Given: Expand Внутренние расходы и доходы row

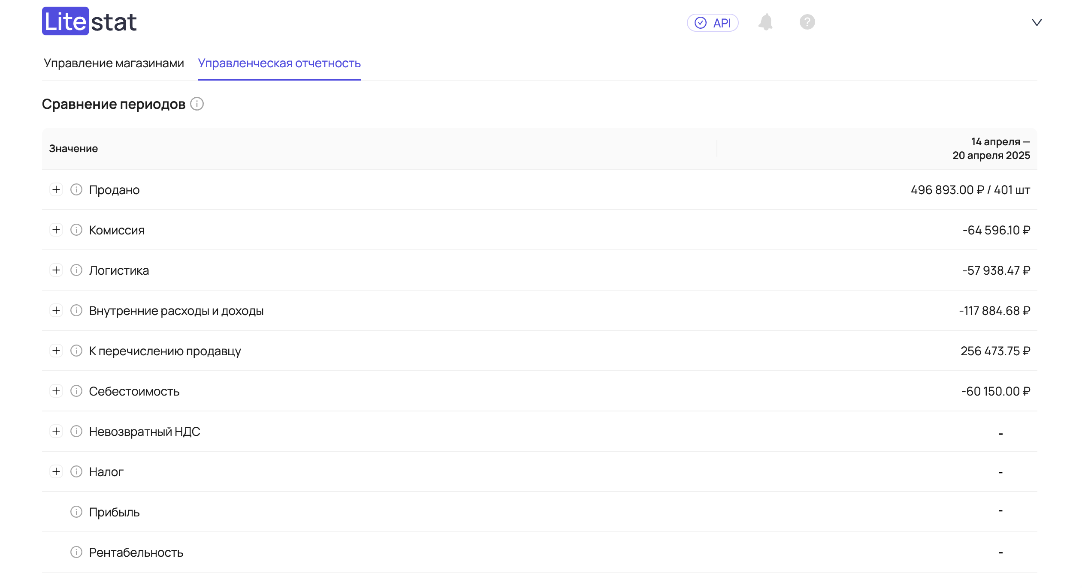Looking at the screenshot, I should tap(56, 310).
